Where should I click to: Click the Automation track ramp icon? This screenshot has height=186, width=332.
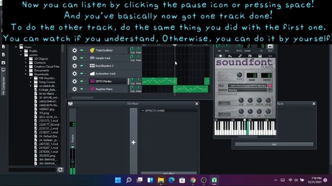click(92, 73)
